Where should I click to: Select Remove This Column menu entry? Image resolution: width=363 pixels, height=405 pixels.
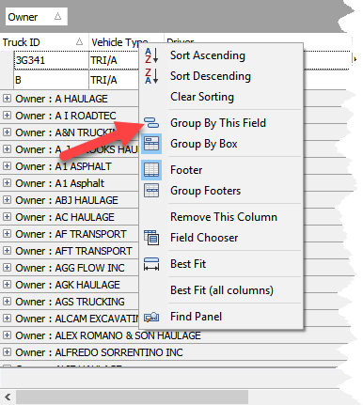click(224, 217)
